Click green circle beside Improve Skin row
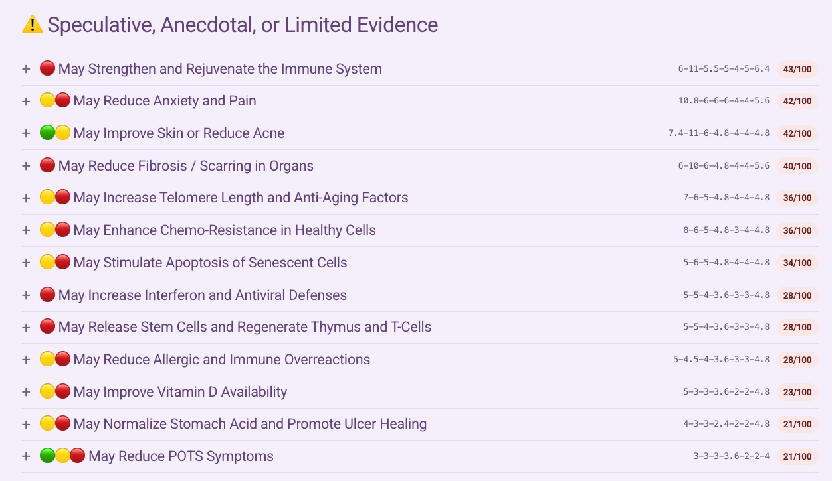Viewport: 832px width, 481px height. click(x=47, y=133)
